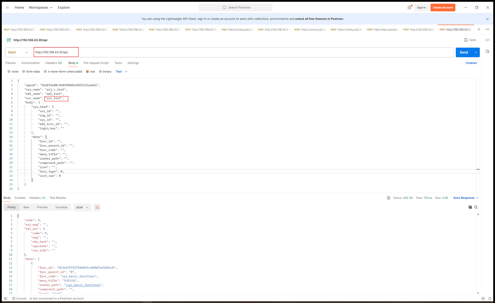Select the form-data body type
The height and width of the screenshot is (303, 495).
(31, 72)
